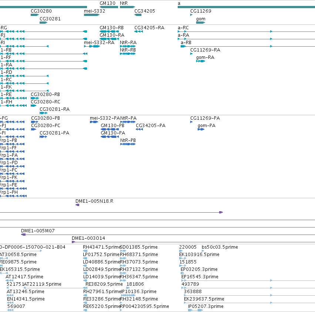This screenshot has height=312, width=315.
Task: Click the EP03205.3prime EST
Action: (x=182, y=273)
